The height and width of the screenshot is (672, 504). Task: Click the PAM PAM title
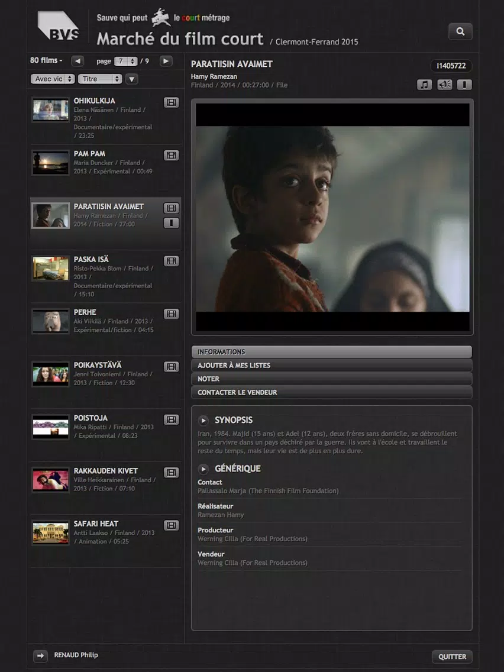(x=89, y=153)
